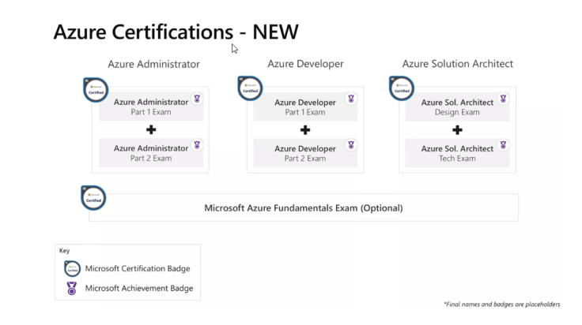Select the Azure Solution Architect group's certification badge
Screen dimensions: 582x325
[x=402, y=89]
